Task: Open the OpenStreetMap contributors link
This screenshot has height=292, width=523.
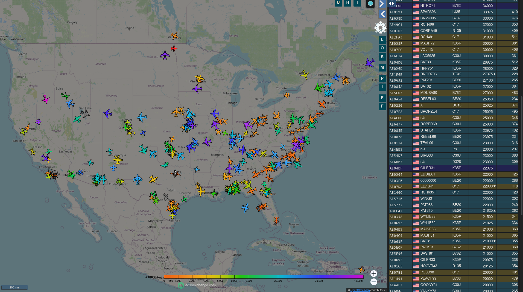Action: [x=360, y=290]
